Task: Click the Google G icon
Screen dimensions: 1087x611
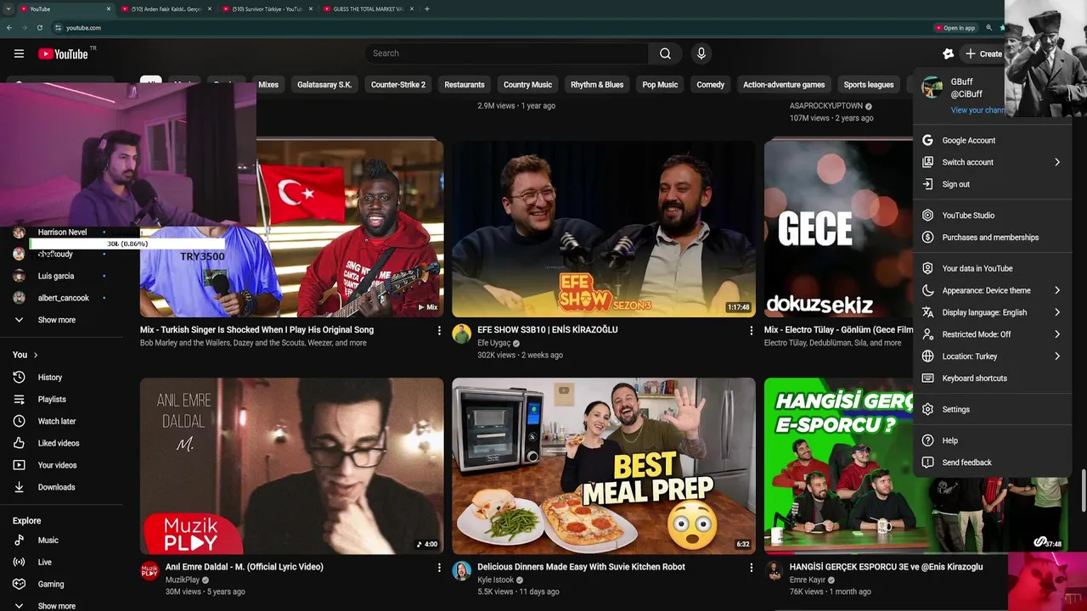Action: (927, 141)
